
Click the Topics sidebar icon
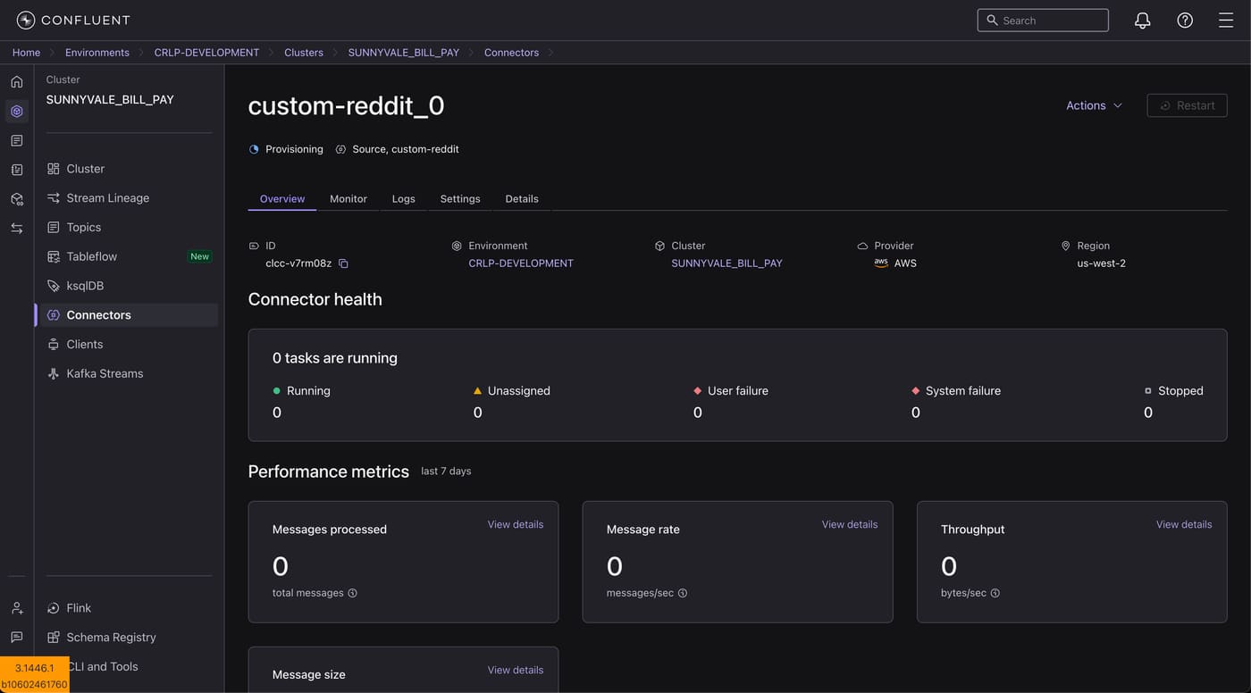pyautogui.click(x=54, y=228)
